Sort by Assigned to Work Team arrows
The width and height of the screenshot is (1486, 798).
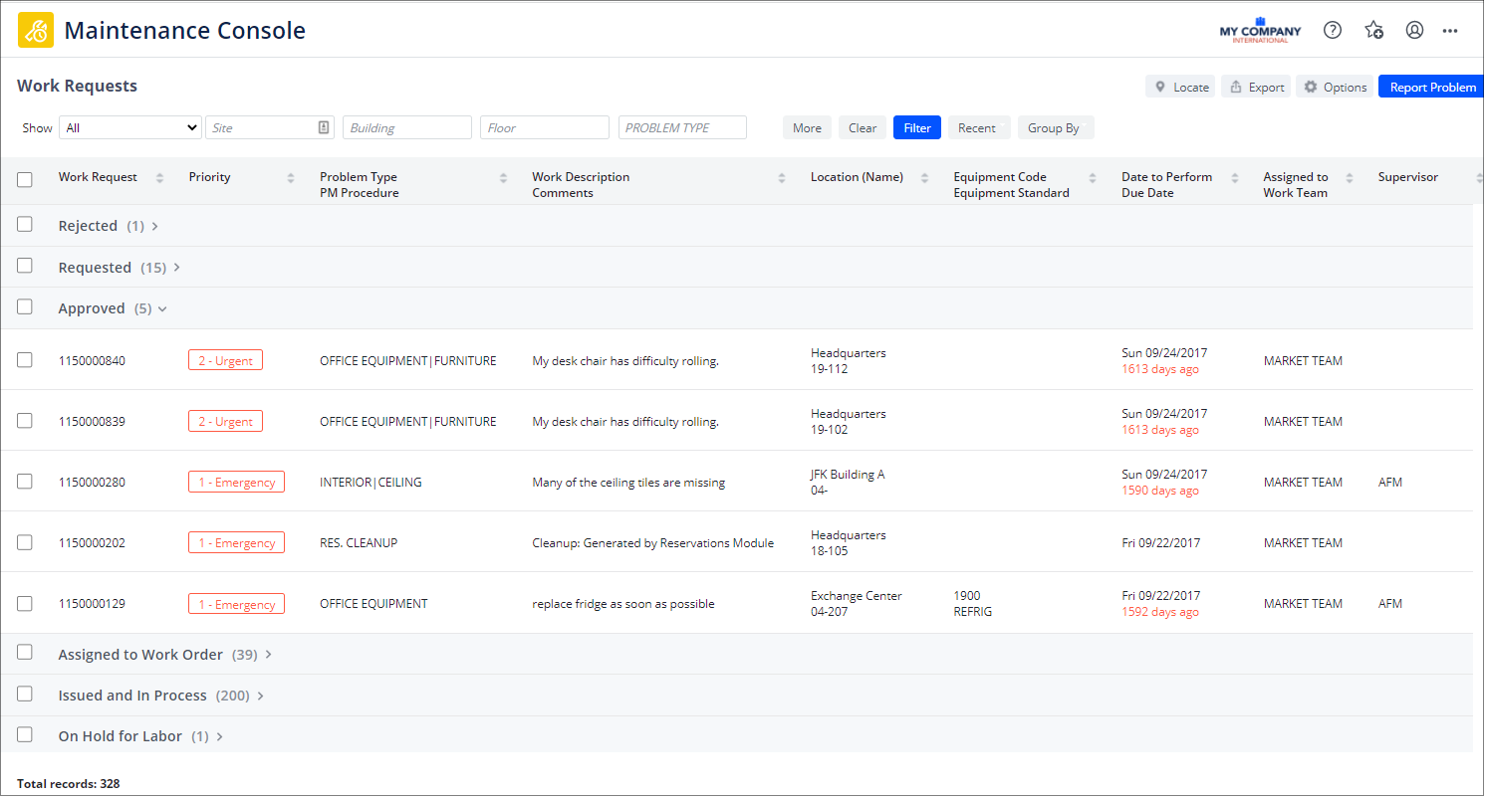(1350, 178)
